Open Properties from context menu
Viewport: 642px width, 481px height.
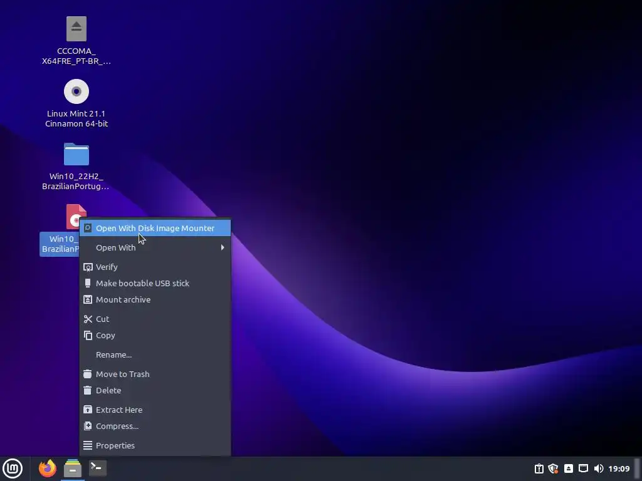click(x=155, y=445)
